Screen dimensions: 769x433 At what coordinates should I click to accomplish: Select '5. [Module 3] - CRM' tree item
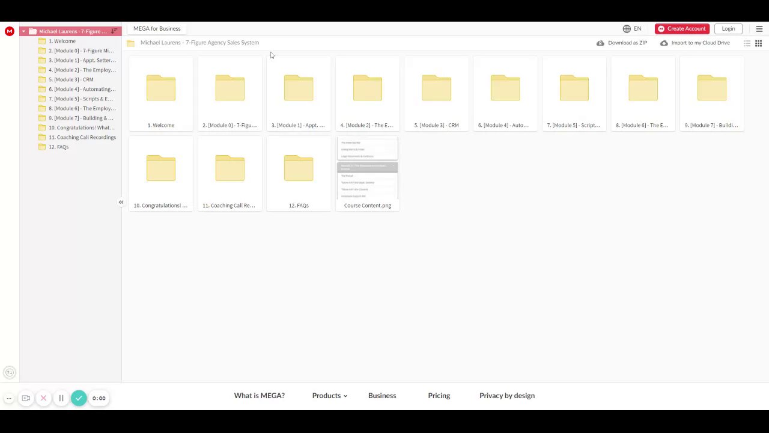pyautogui.click(x=70, y=79)
